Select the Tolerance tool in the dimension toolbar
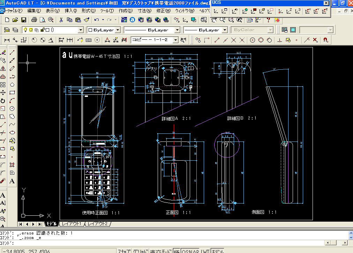The image size is (353, 253). tap(89, 40)
